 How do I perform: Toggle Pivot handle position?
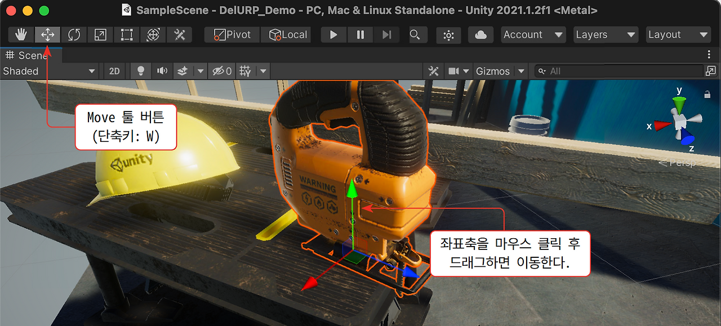click(232, 35)
